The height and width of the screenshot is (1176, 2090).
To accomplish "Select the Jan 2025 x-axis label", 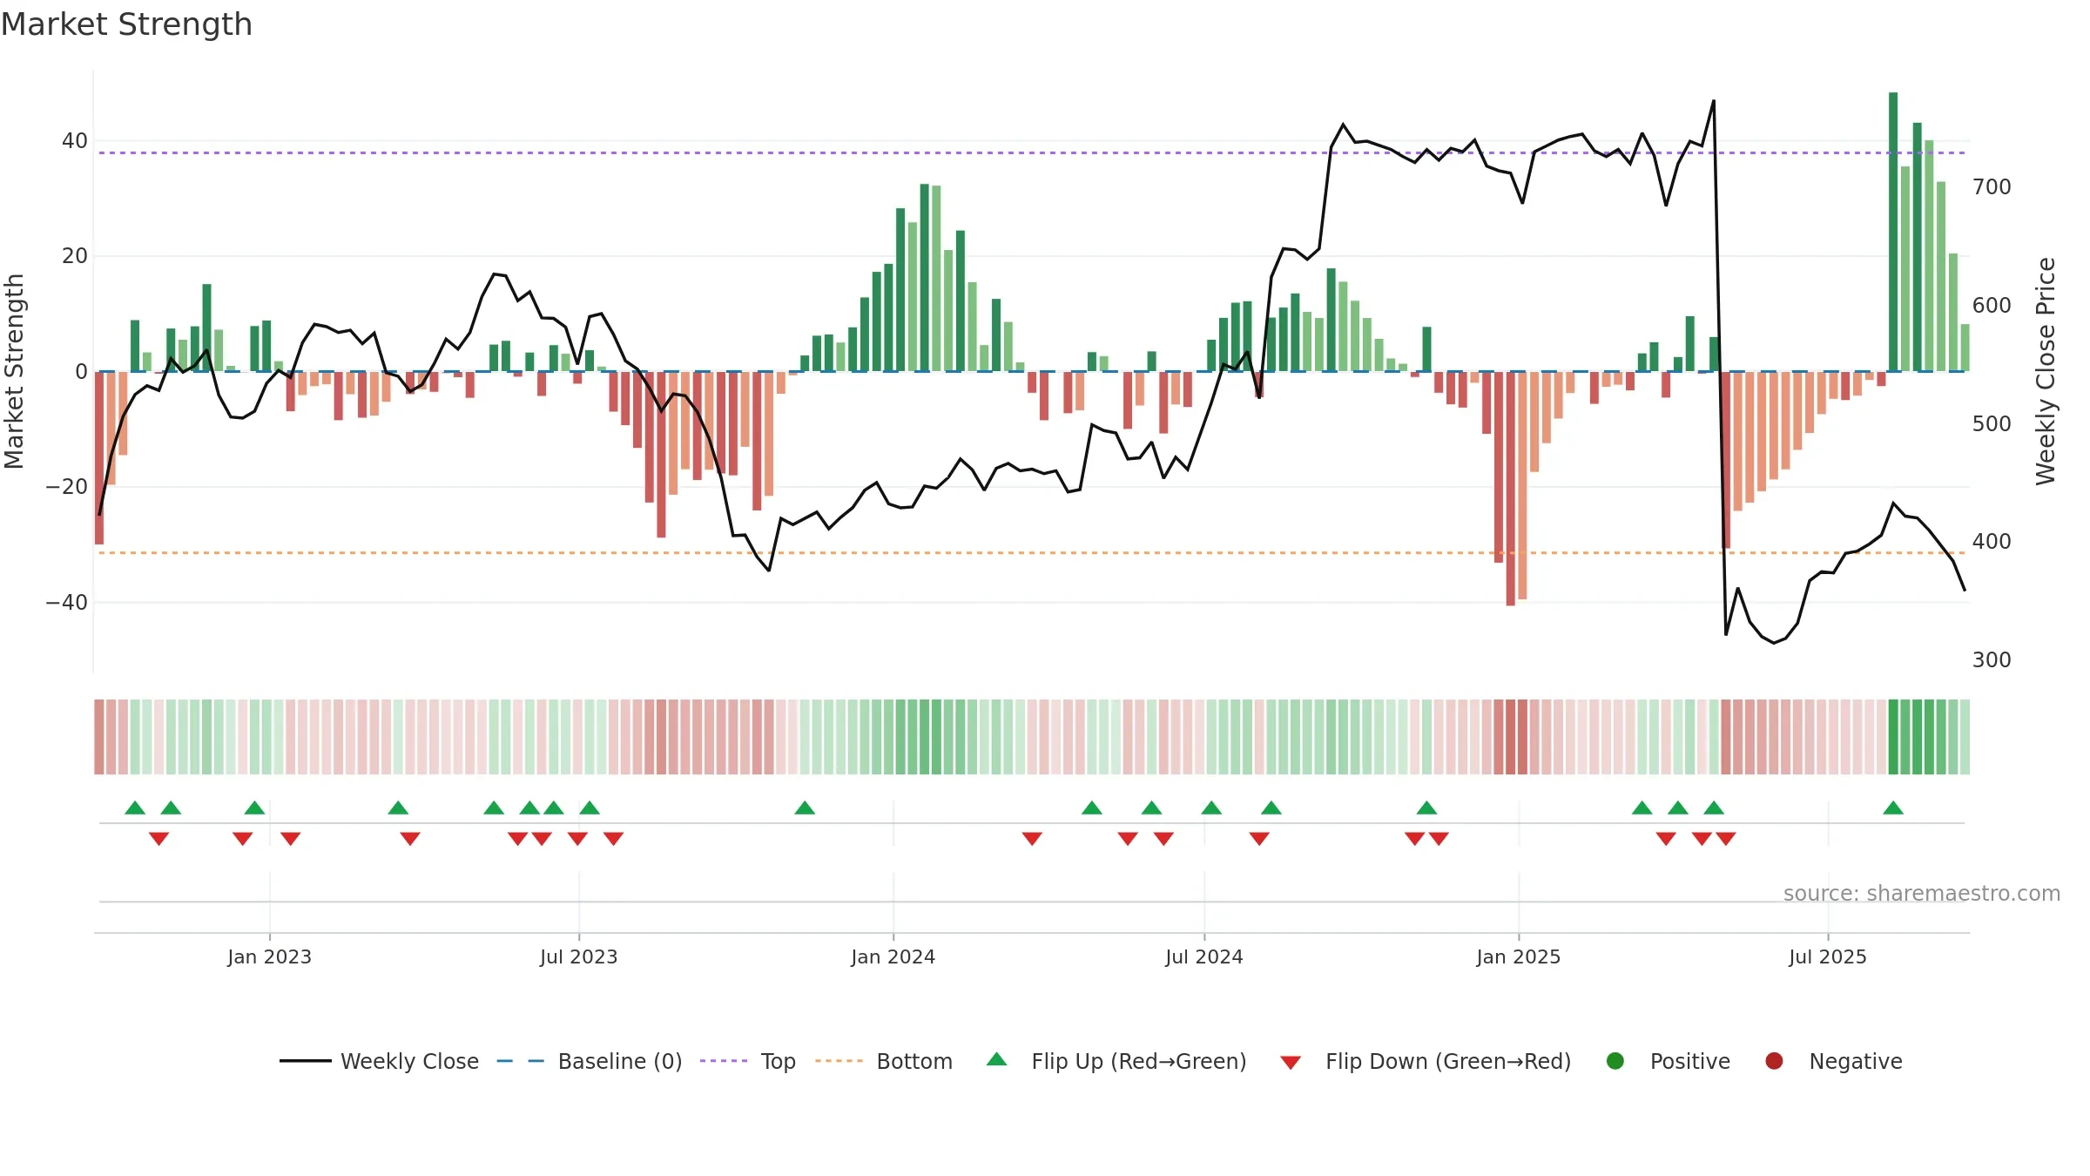I will pos(1518,957).
